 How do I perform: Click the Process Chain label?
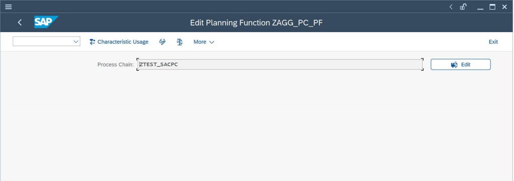pyautogui.click(x=115, y=65)
